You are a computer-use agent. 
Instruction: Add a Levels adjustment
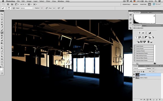[143, 33]
